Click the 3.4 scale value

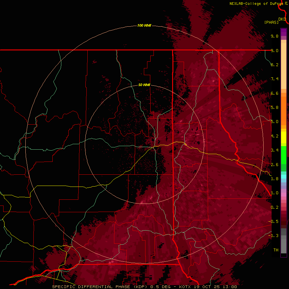pos(275,150)
